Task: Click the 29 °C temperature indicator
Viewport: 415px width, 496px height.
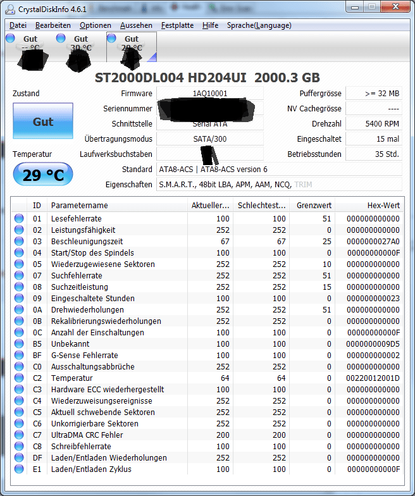Action: tap(43, 175)
